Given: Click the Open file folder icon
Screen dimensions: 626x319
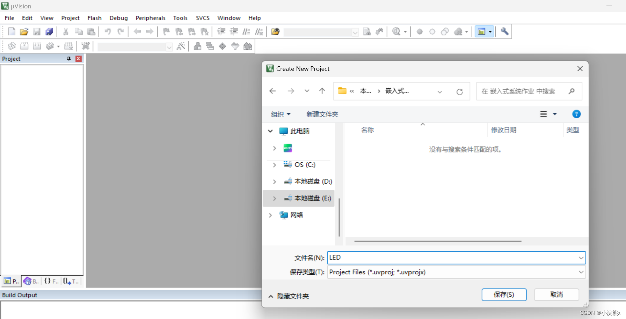Looking at the screenshot, I should [x=24, y=32].
